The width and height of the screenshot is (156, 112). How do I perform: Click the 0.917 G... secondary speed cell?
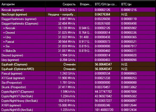coord(85,42)
